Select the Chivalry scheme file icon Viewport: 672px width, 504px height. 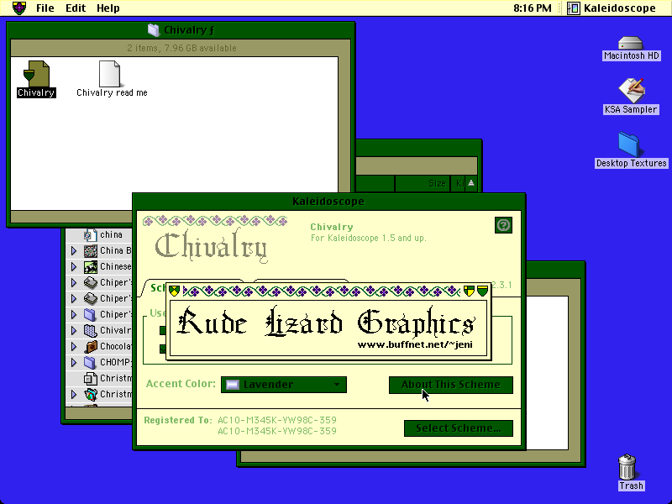pos(36,73)
